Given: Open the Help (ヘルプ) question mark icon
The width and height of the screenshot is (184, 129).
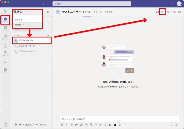Looking at the screenshot, I should click(5, 123).
